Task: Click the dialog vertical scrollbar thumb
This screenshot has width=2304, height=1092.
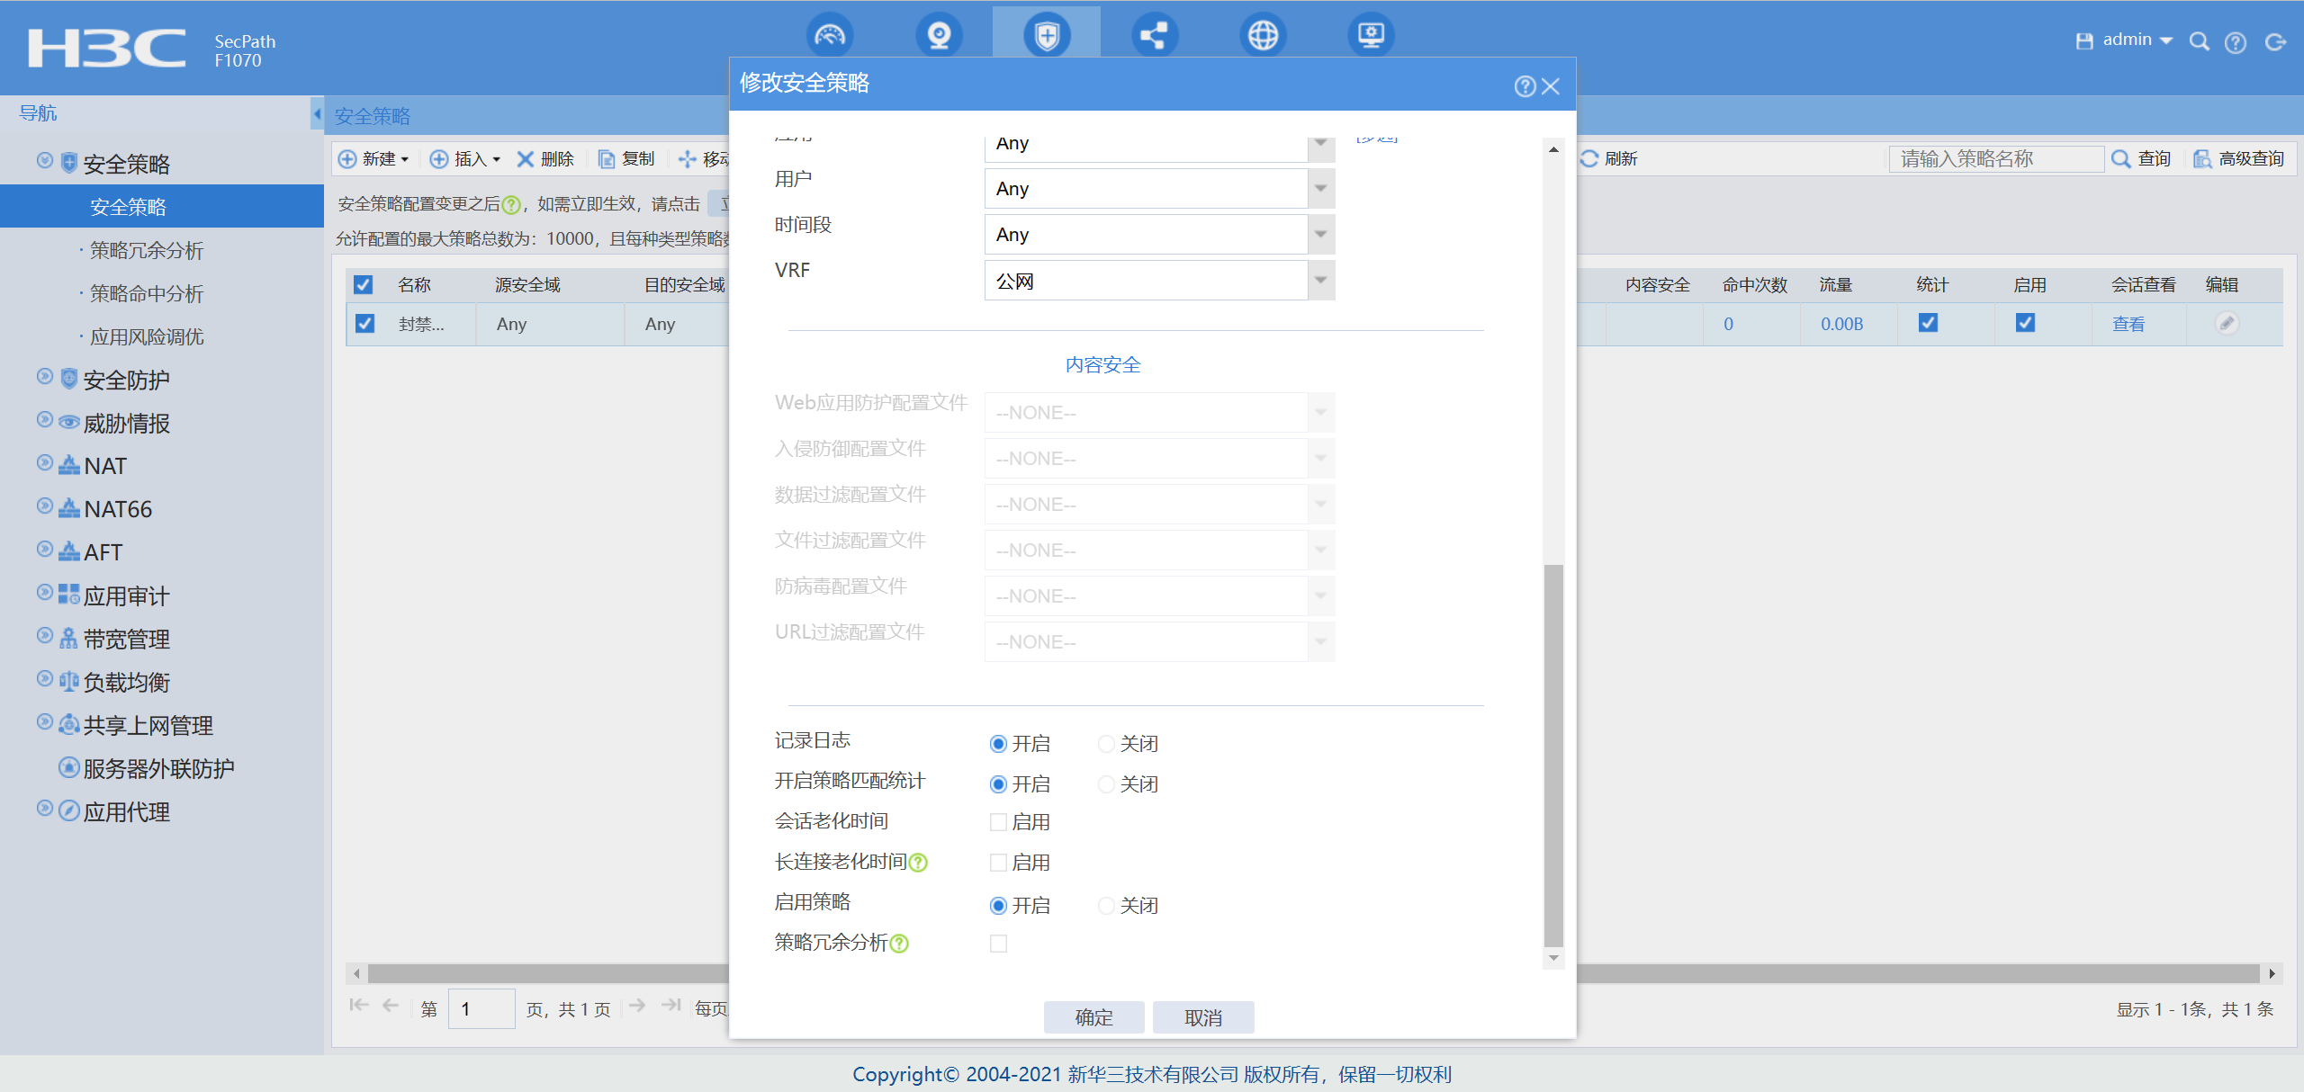Action: point(1553,754)
